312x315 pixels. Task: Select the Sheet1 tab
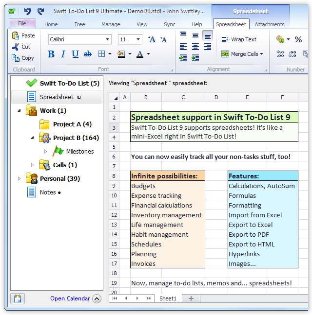[168, 298]
